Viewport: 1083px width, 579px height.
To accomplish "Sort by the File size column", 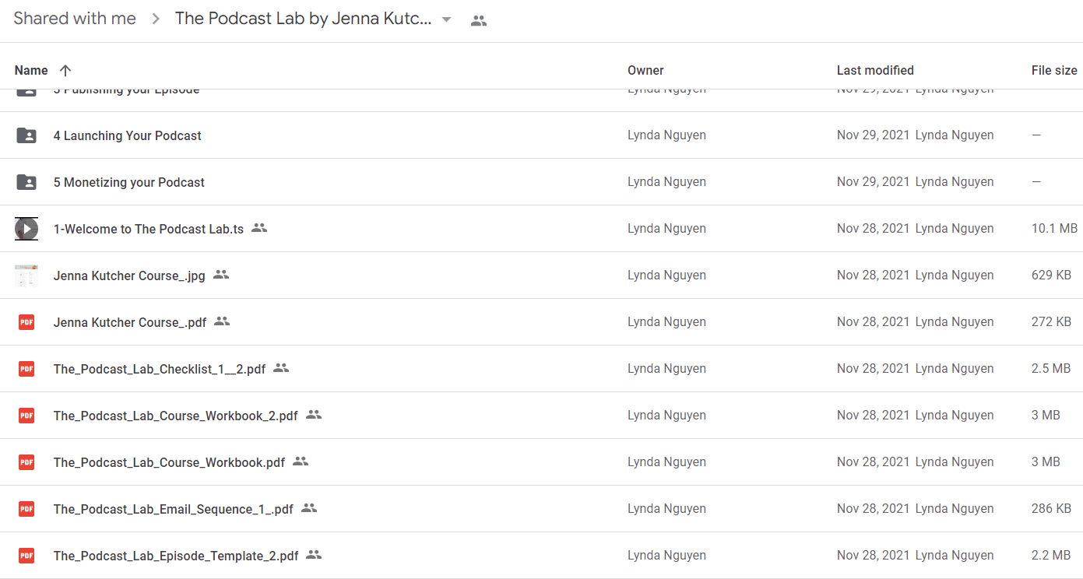I will pyautogui.click(x=1054, y=70).
